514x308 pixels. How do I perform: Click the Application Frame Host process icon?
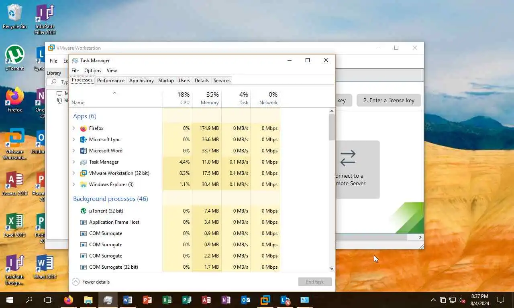pos(84,222)
